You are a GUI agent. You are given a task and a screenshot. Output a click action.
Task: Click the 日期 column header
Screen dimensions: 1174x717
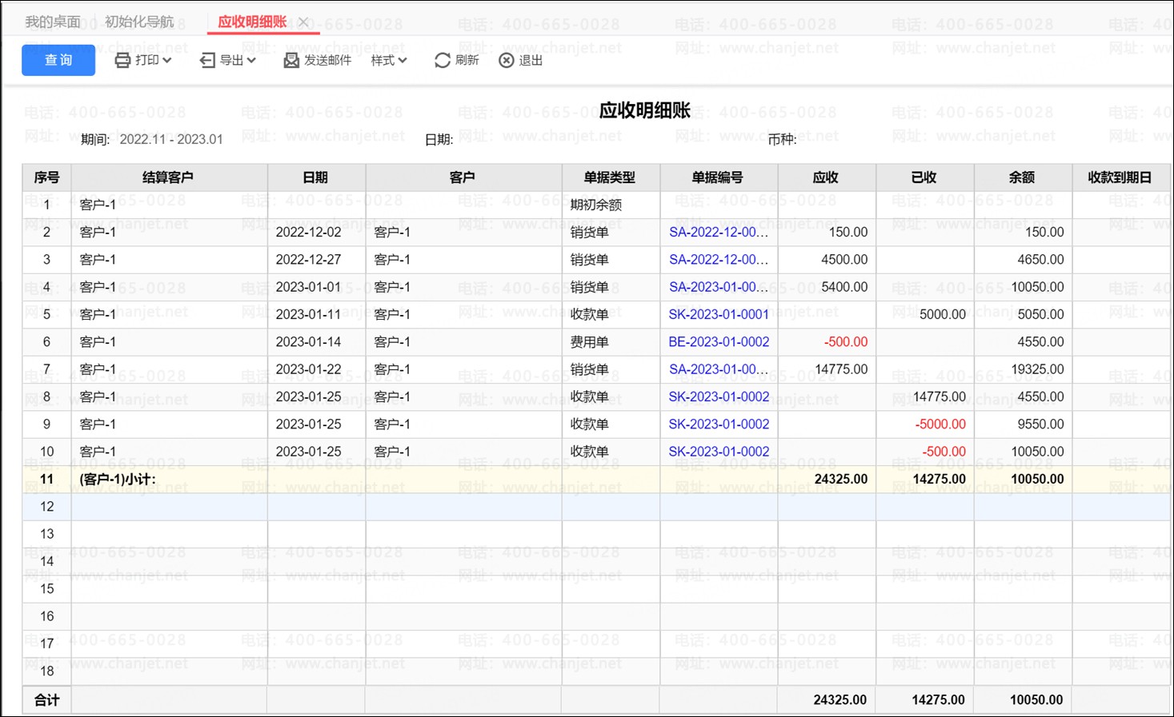(316, 177)
